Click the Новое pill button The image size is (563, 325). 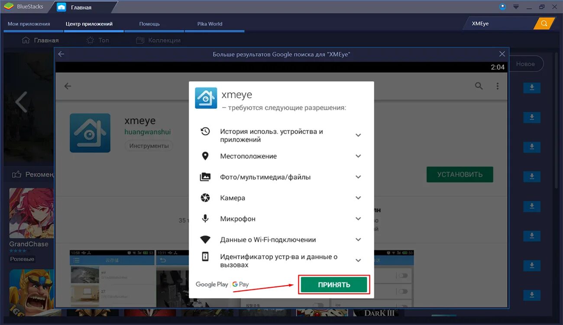click(x=525, y=64)
